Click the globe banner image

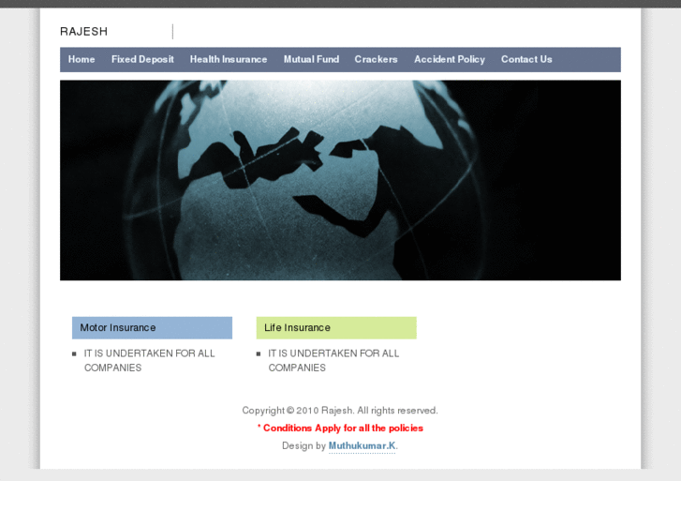341,180
